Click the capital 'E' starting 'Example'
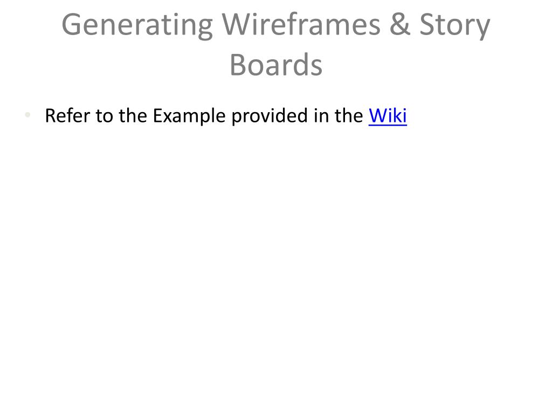552x414 pixels. (157, 116)
